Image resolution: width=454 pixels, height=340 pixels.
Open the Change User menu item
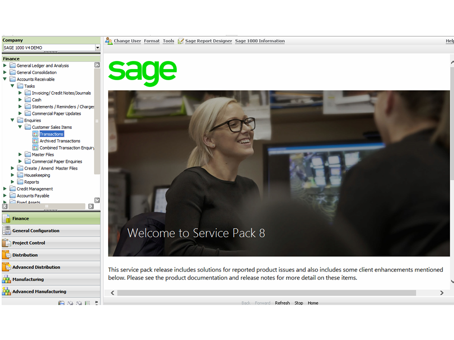127,41
